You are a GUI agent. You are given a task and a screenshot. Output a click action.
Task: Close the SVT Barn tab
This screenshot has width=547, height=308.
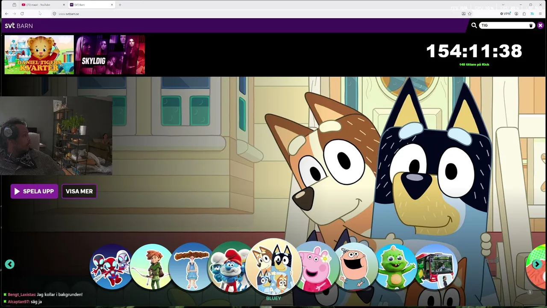coord(112,5)
